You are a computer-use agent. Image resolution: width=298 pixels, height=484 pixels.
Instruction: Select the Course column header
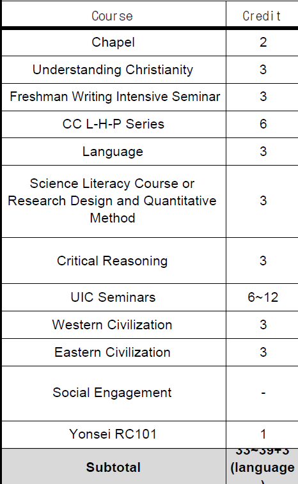[114, 15]
